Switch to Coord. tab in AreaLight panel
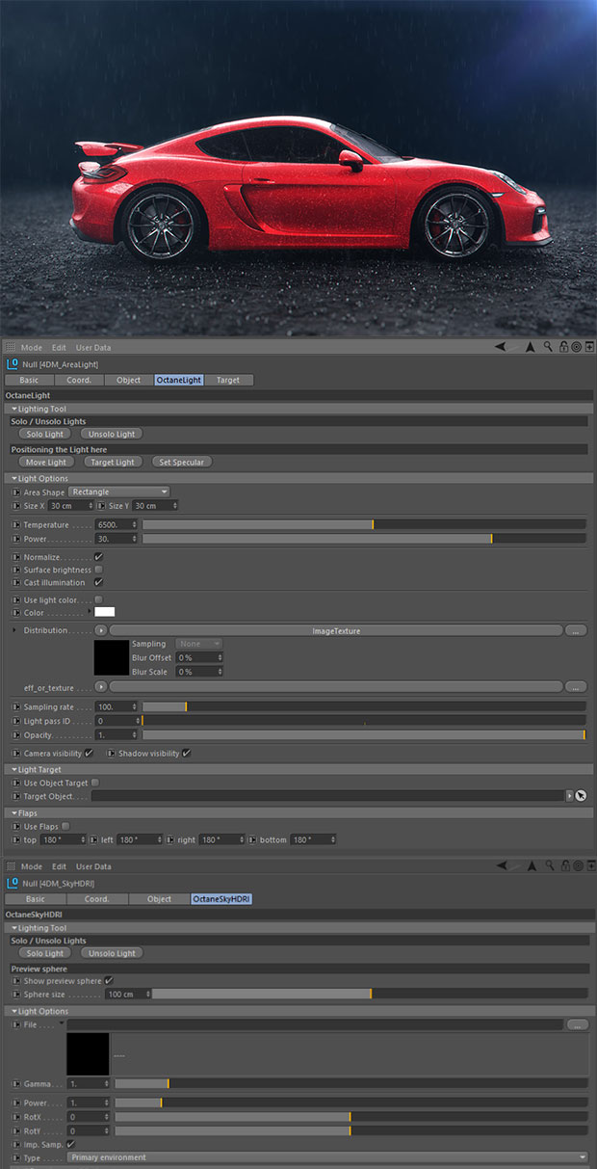Viewport: 597px width, 1169px height. tap(79, 380)
